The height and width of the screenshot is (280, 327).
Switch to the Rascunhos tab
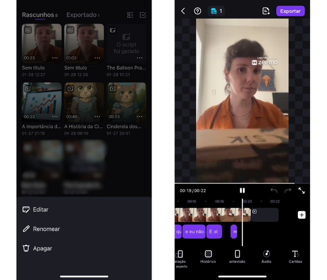coord(40,15)
